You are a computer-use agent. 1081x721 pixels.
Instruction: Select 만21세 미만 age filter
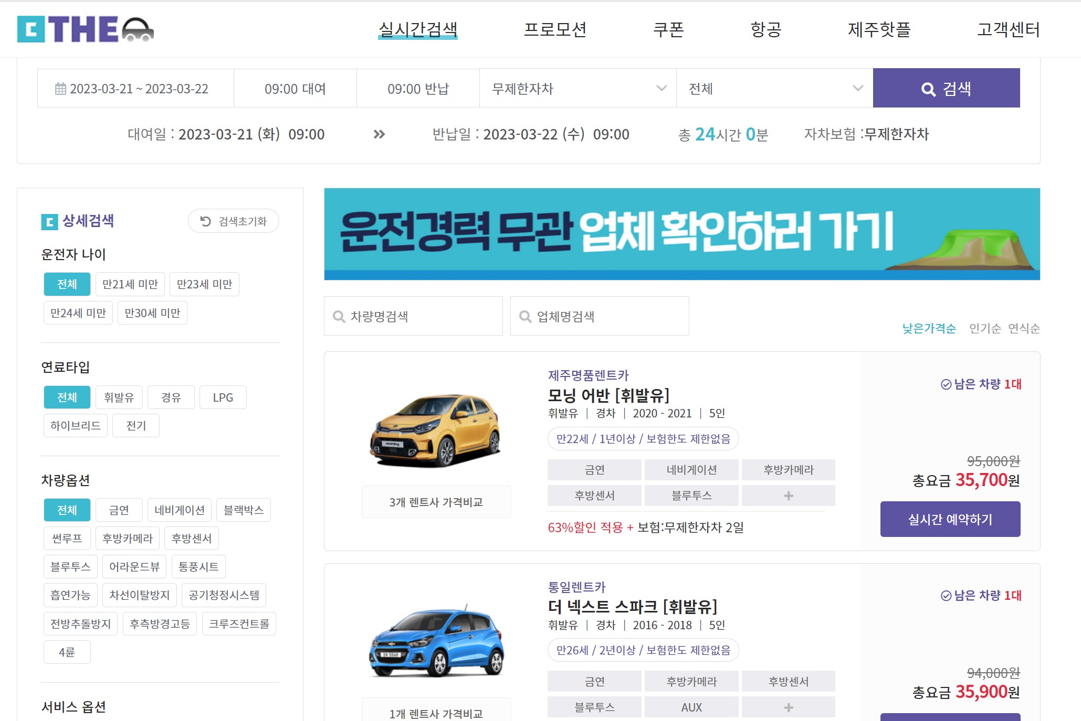130,284
